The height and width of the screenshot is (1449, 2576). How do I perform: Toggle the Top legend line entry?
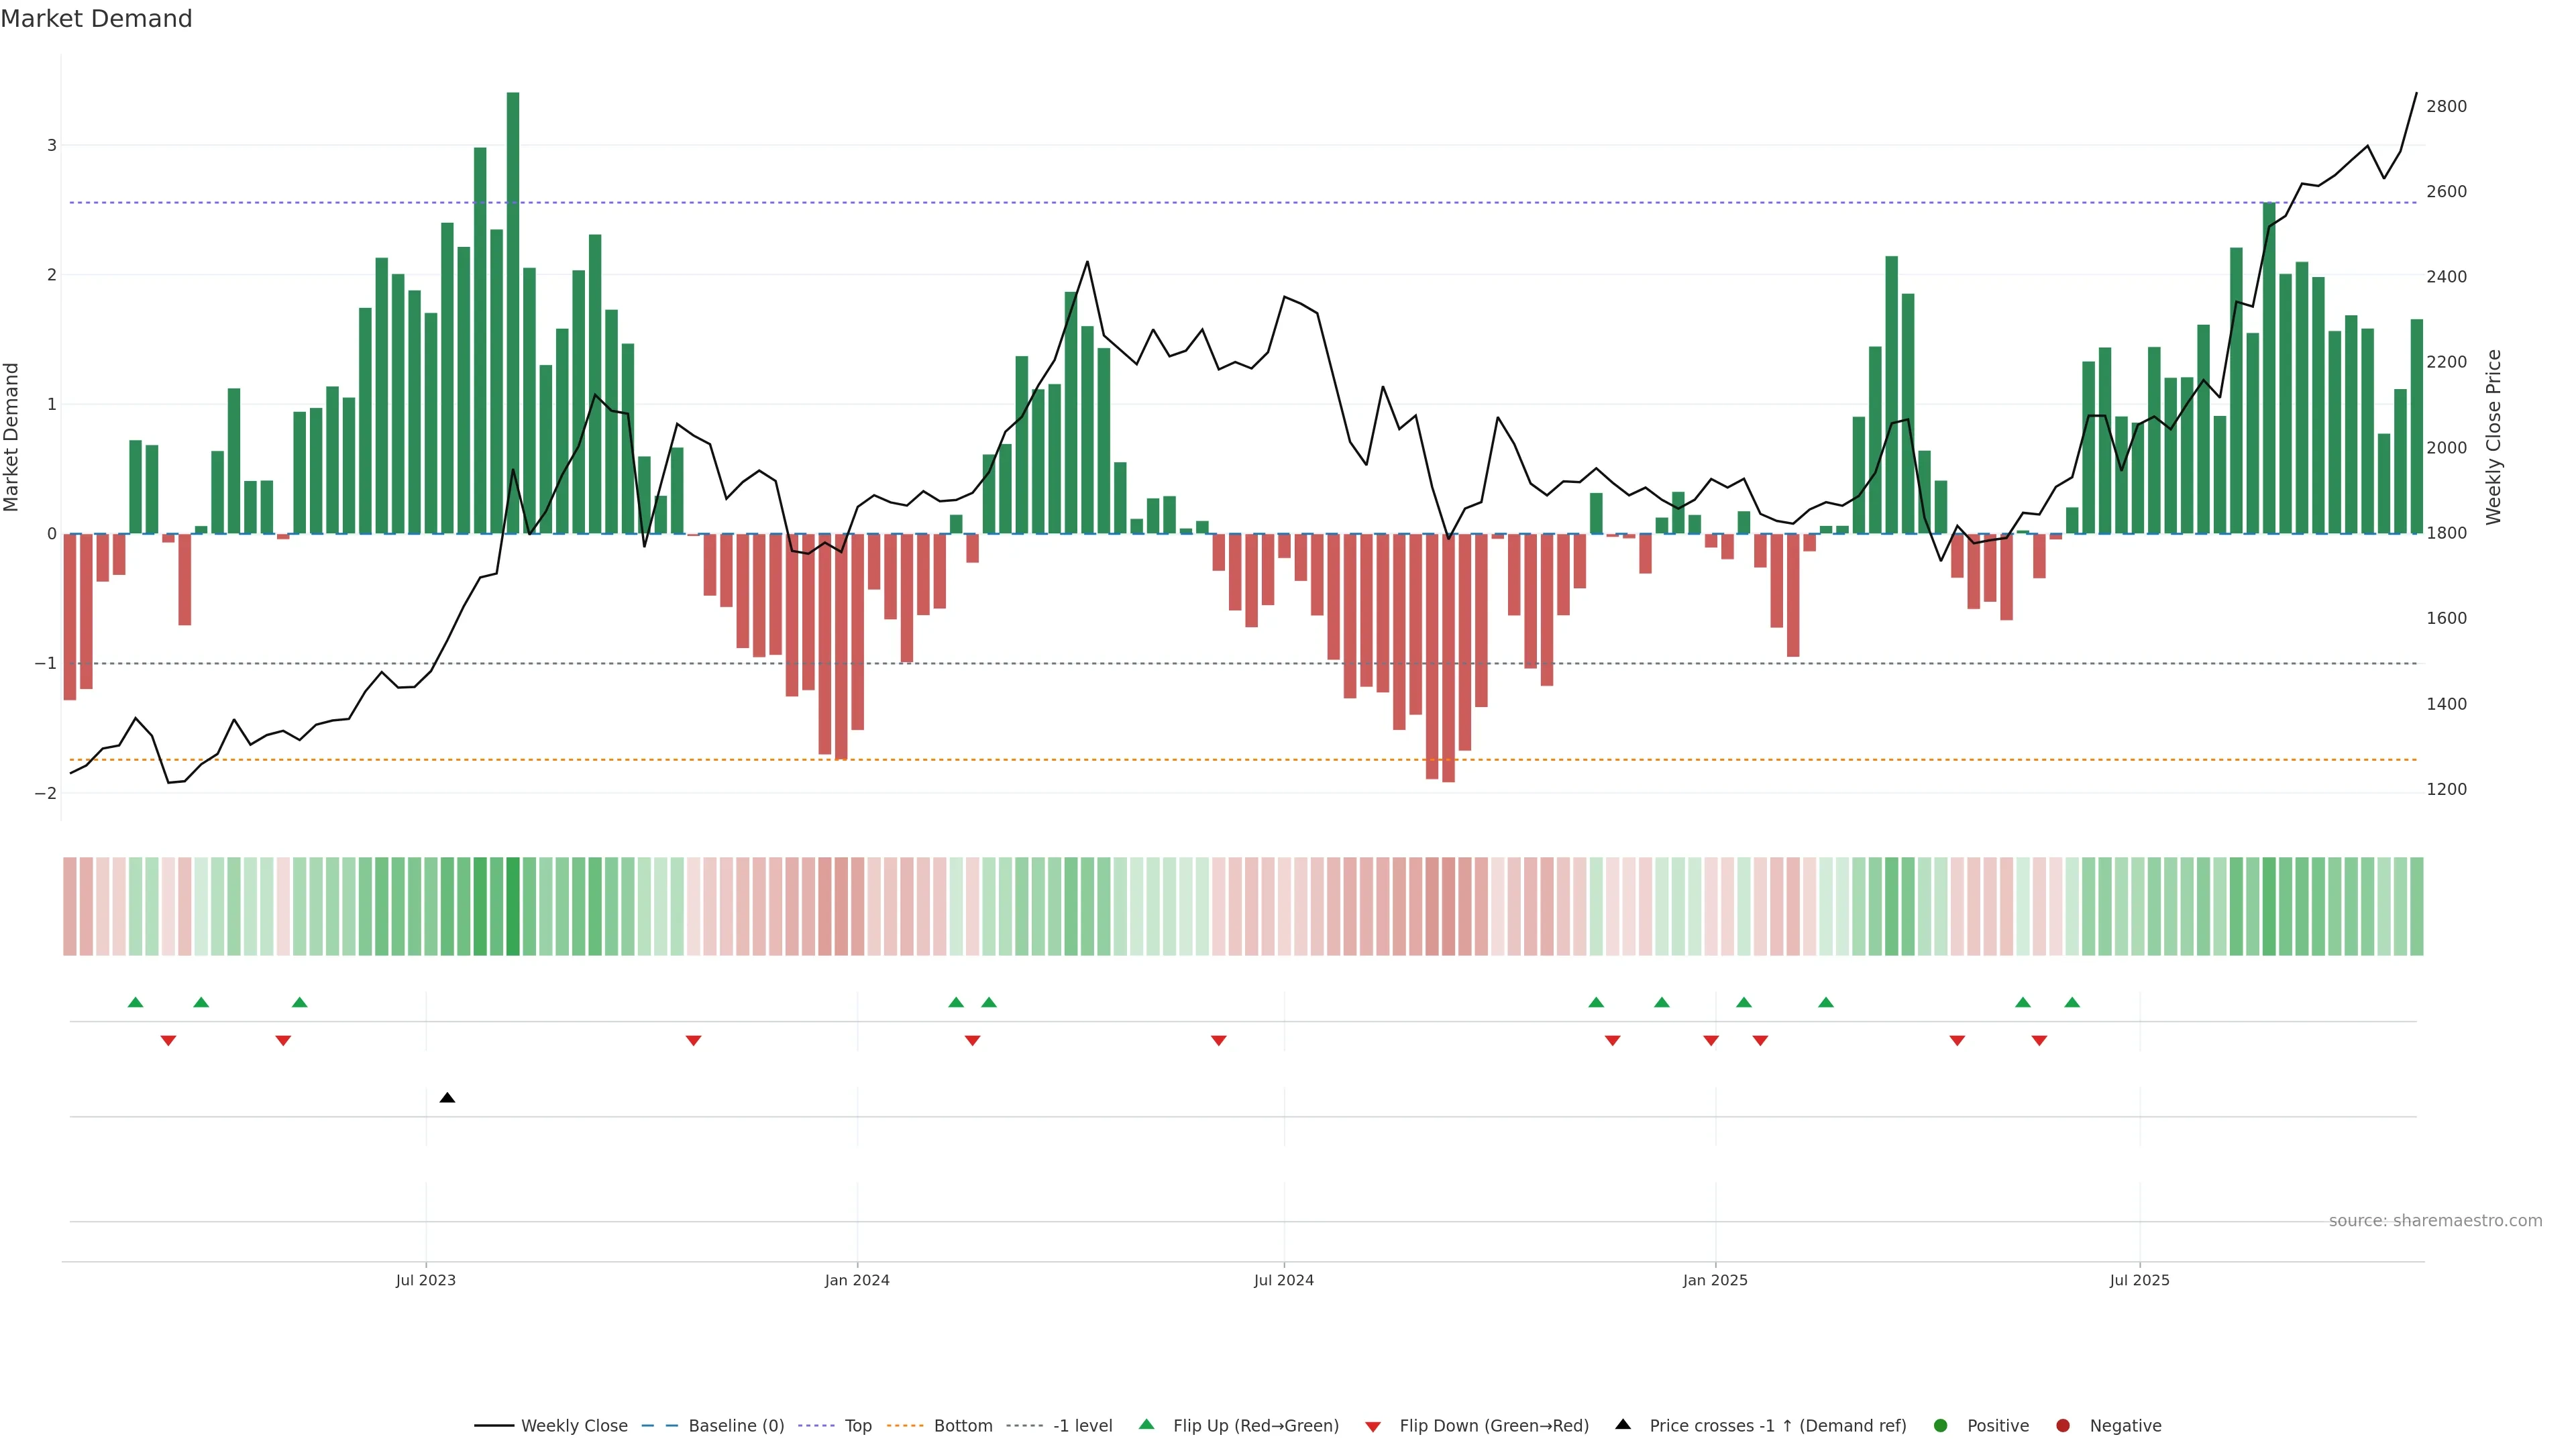(857, 1425)
